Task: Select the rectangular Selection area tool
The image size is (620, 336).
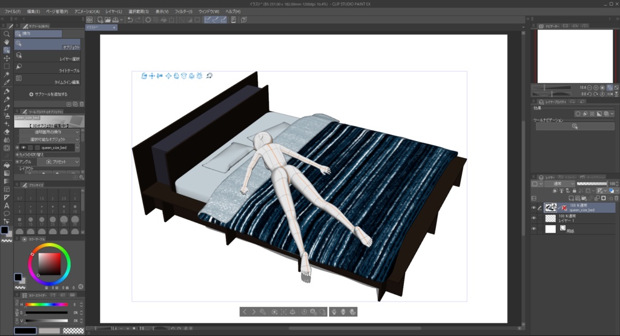Action: pyautogui.click(x=7, y=67)
